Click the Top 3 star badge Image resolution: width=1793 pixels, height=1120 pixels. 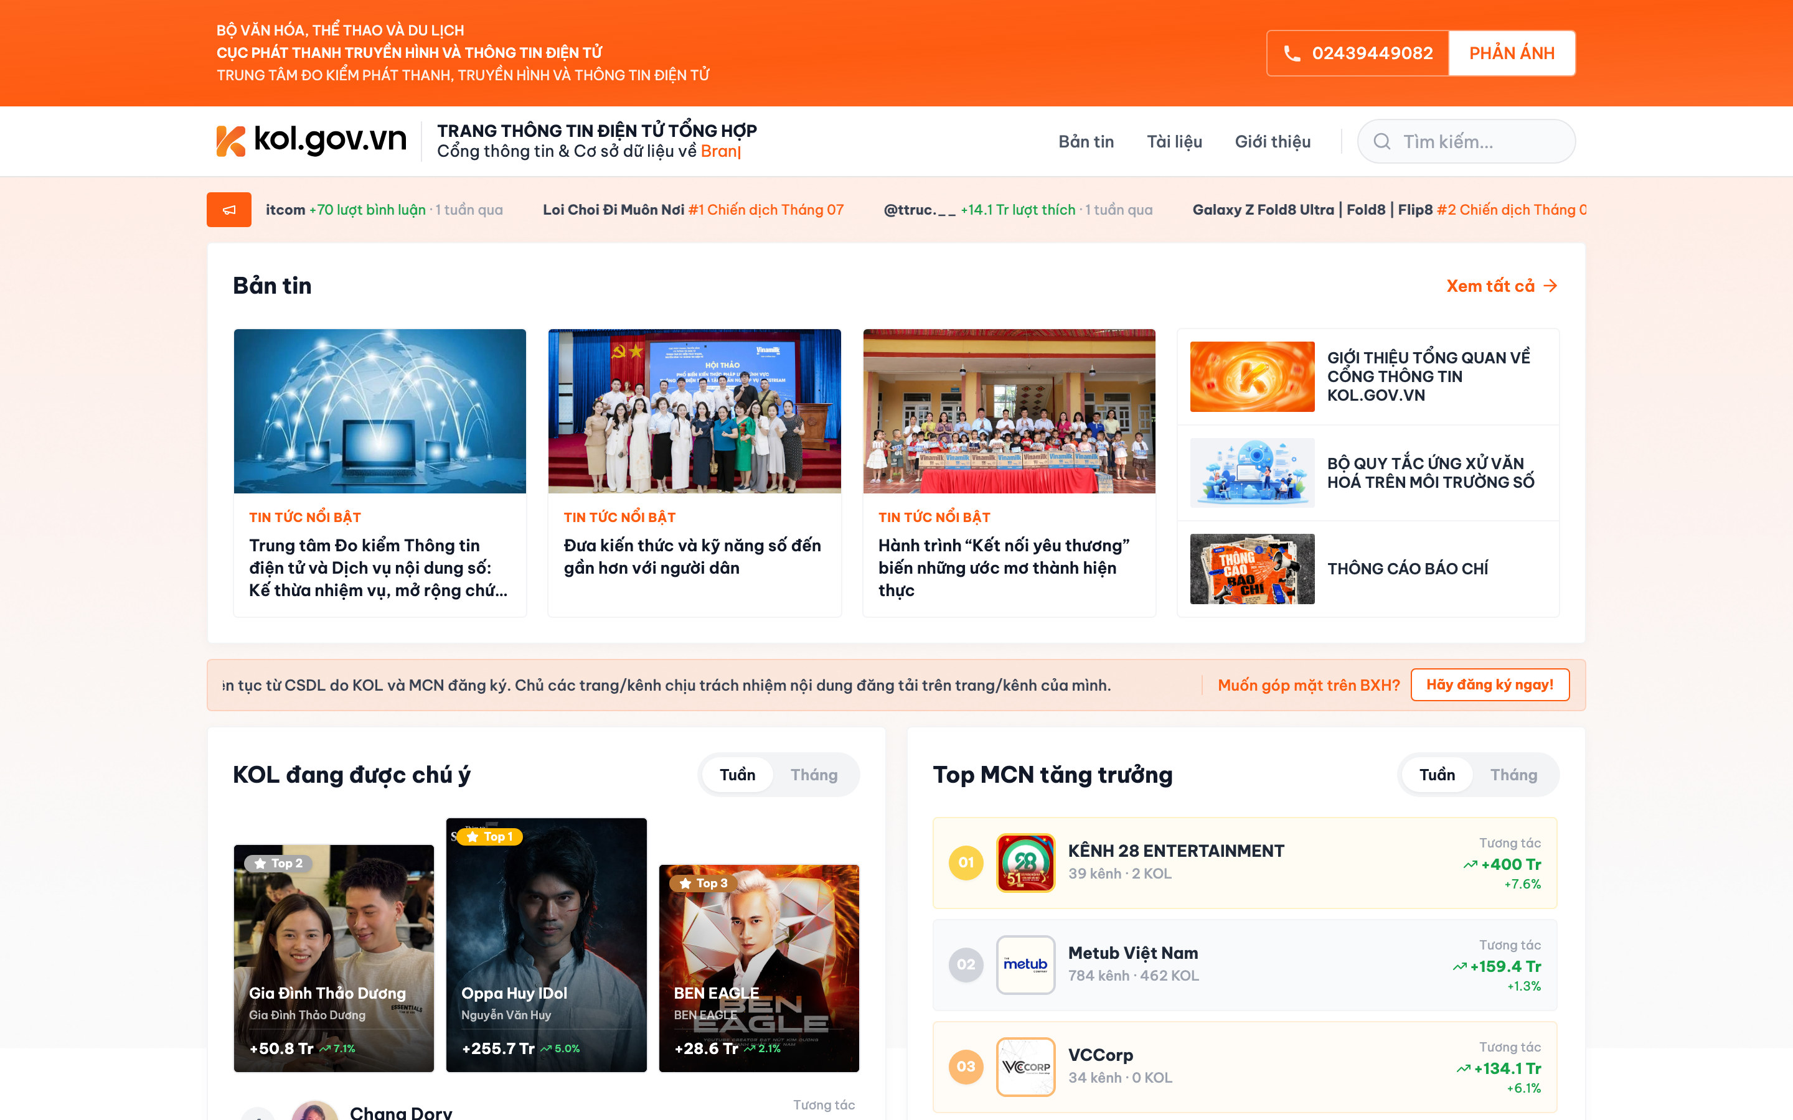click(703, 883)
